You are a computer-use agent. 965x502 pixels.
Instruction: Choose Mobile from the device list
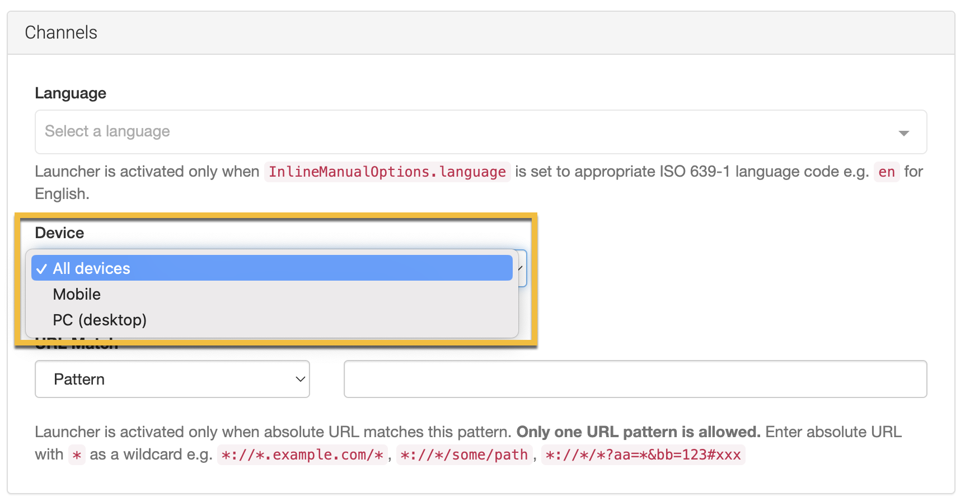click(x=77, y=294)
